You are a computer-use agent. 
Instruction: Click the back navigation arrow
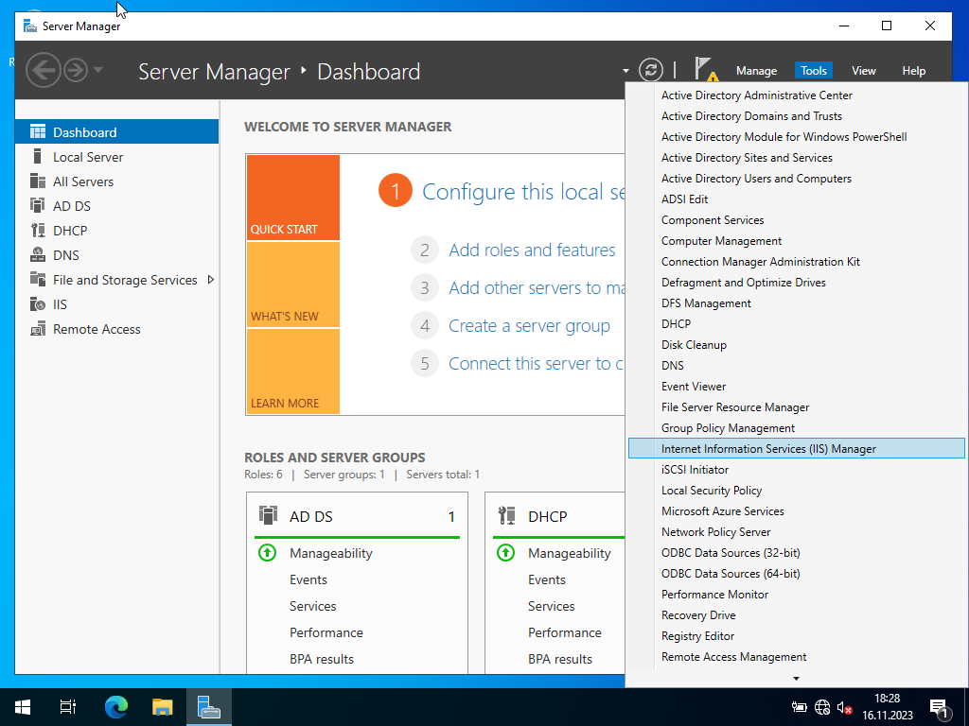[44, 70]
